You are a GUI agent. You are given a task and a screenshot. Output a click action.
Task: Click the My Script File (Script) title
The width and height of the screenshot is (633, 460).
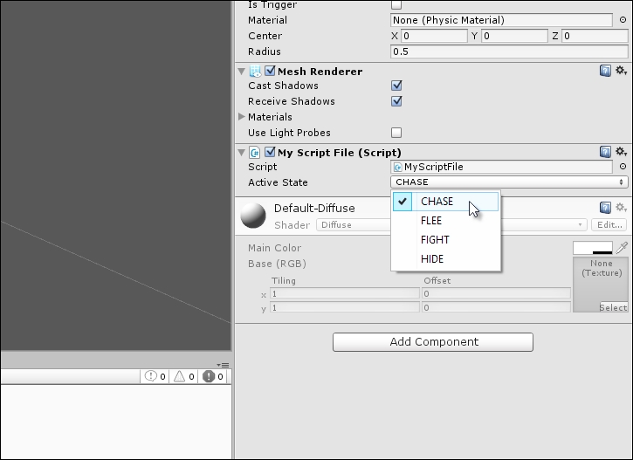pyautogui.click(x=340, y=153)
